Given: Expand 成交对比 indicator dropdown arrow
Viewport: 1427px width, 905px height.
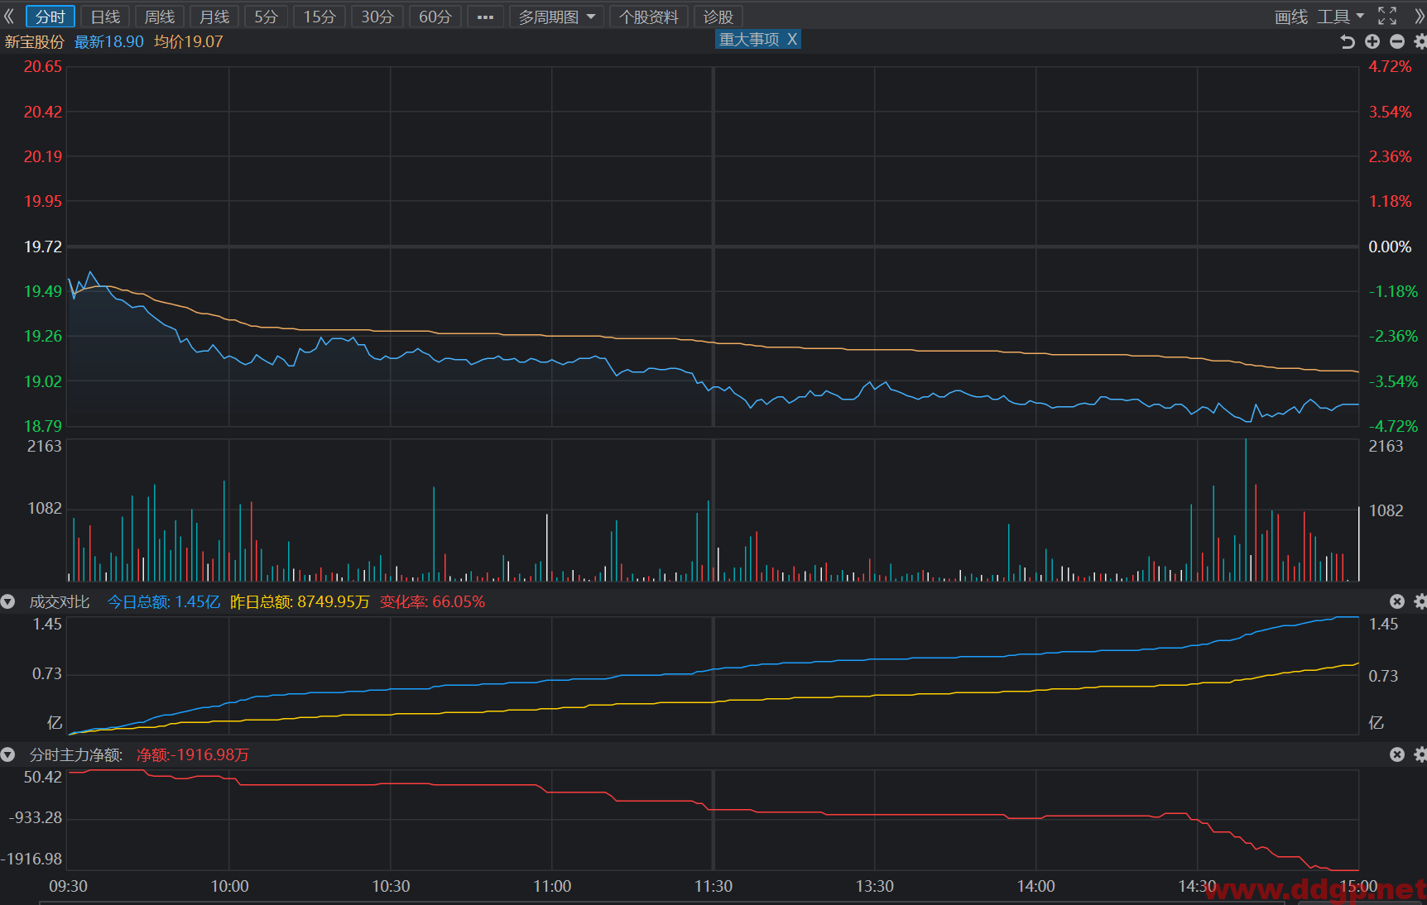Looking at the screenshot, I should point(8,601).
